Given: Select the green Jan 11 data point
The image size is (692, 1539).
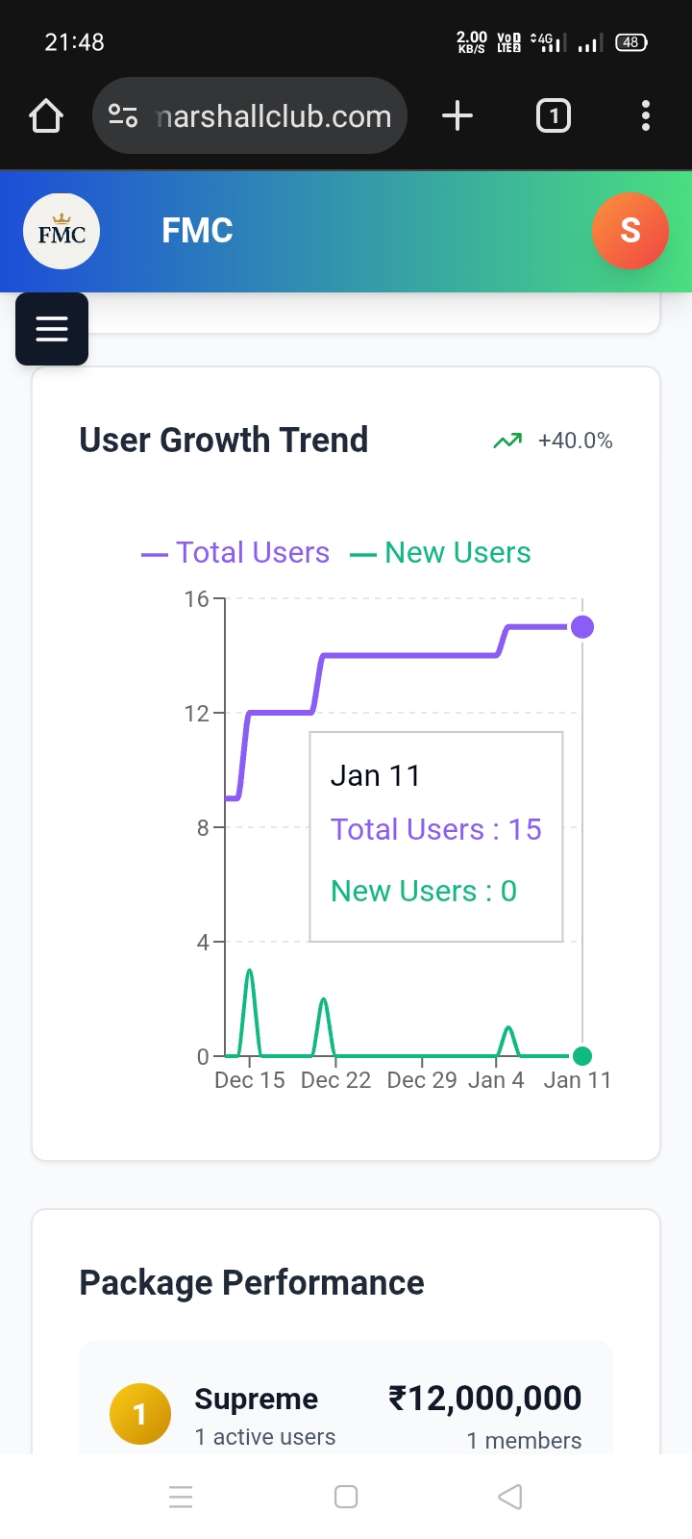Looking at the screenshot, I should [x=582, y=1056].
